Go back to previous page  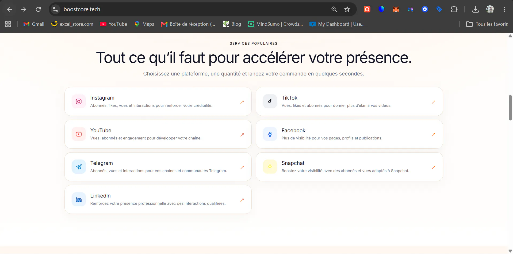click(9, 9)
